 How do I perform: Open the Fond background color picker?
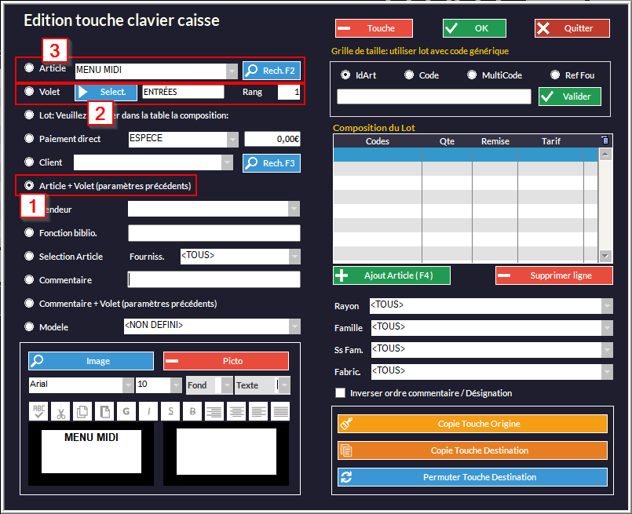point(209,385)
